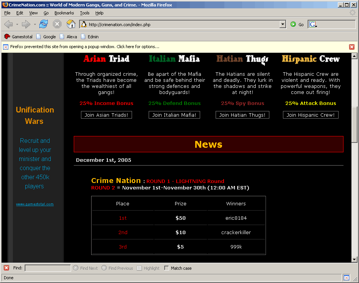The image size is (359, 283).
Task: Open the Tools menu
Action: 84,13
